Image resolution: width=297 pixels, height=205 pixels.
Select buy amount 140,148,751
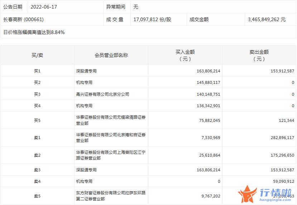[209, 94]
